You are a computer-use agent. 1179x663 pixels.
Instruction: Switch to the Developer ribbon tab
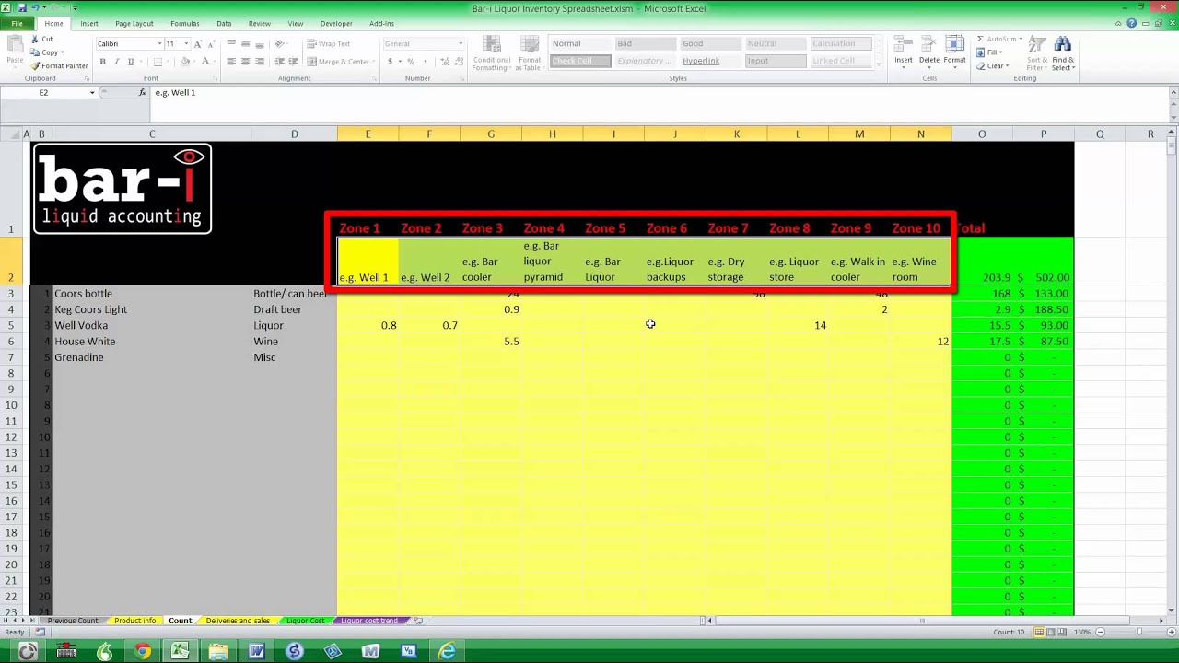(336, 24)
